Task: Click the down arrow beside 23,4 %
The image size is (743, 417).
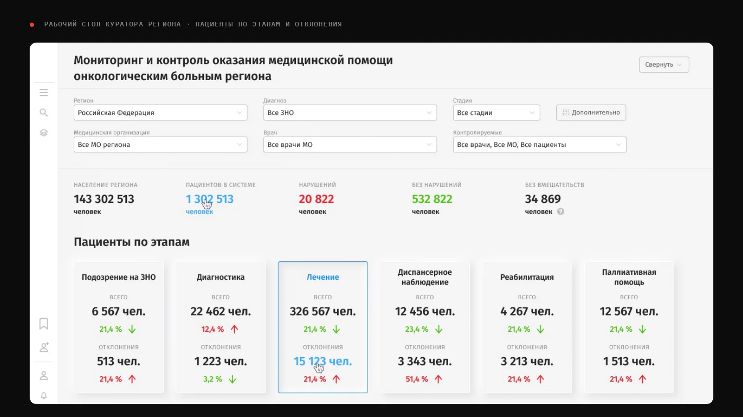Action: [x=439, y=329]
